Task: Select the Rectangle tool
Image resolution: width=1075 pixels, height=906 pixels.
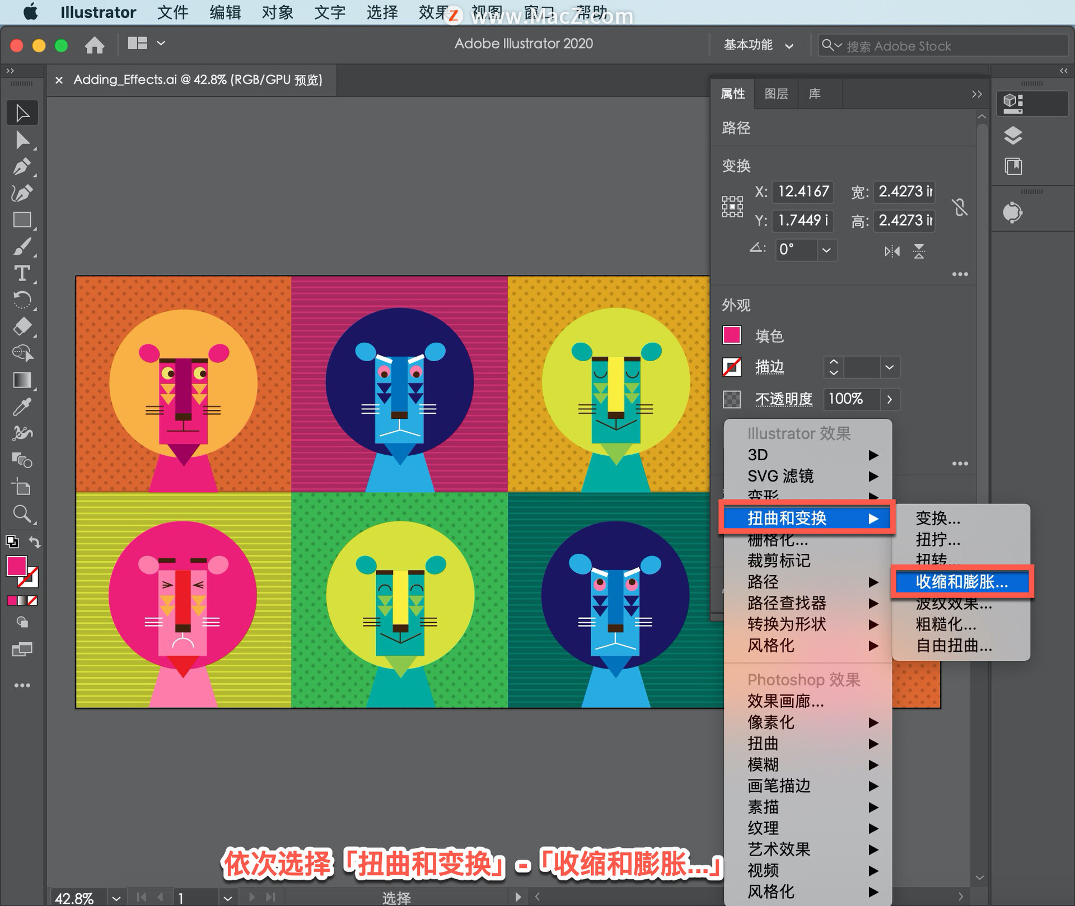Action: (x=22, y=220)
